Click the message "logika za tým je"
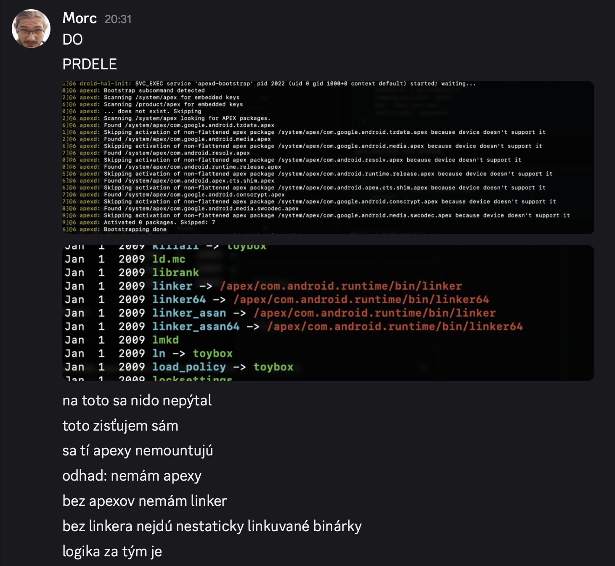Image resolution: width=615 pixels, height=566 pixels. (112, 551)
